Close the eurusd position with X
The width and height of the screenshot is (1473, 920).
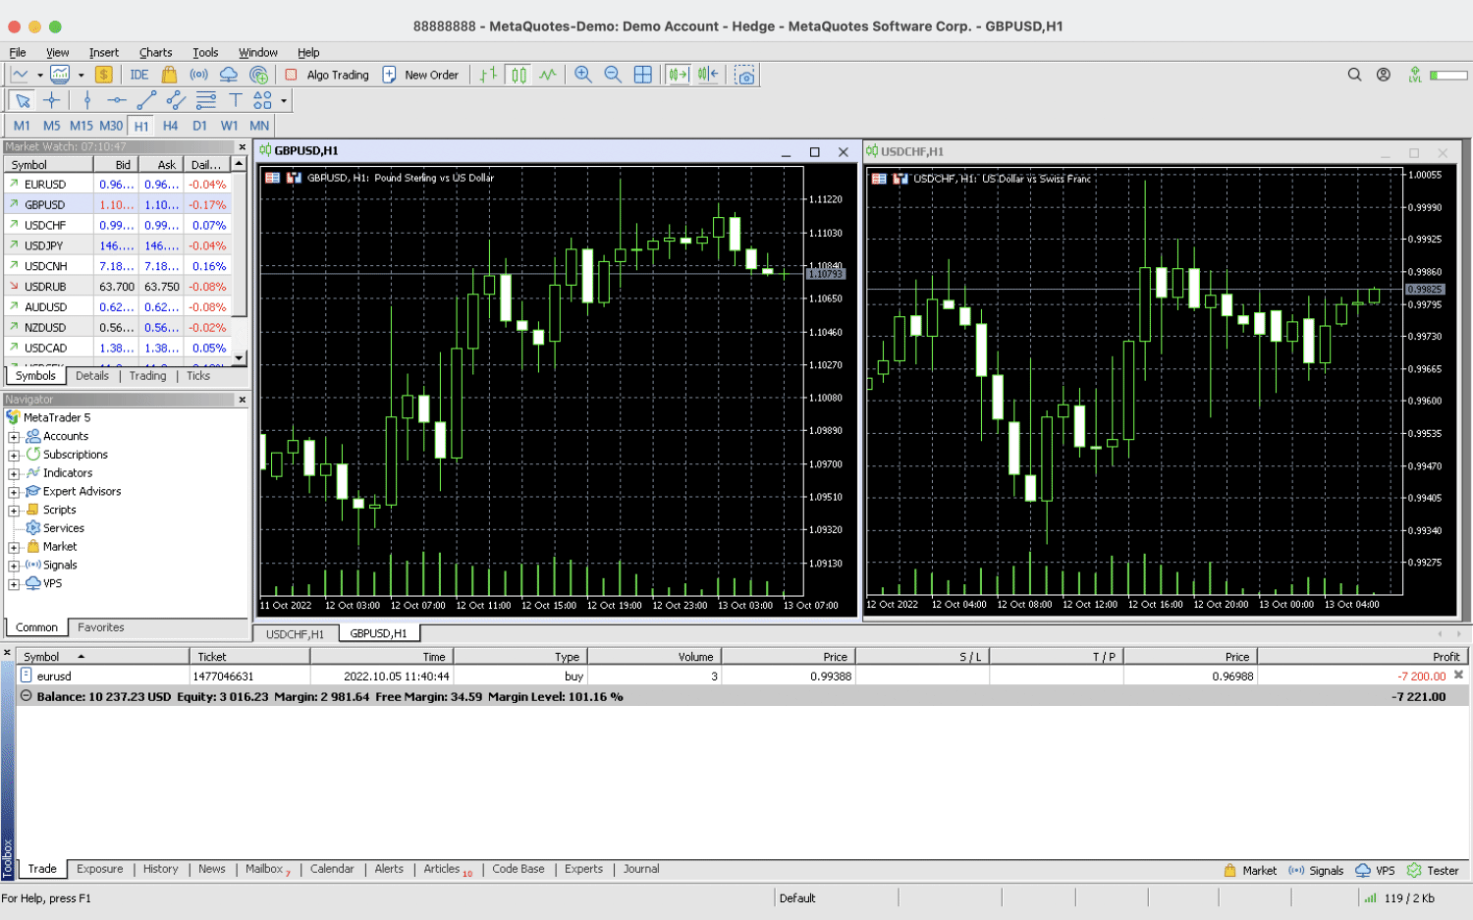point(1459,676)
